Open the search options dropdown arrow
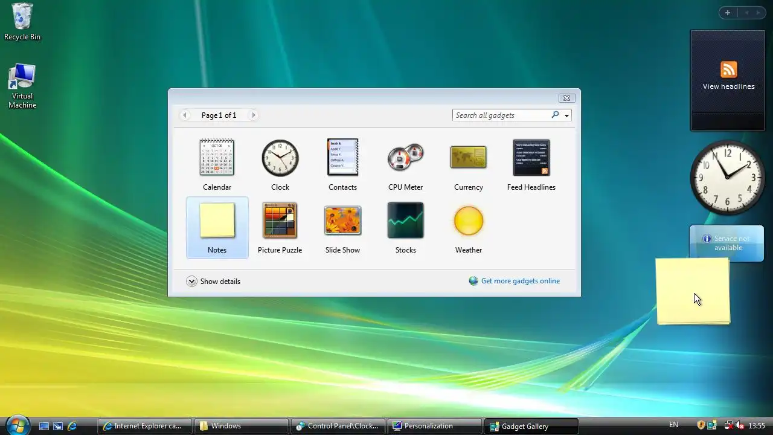 pos(566,115)
